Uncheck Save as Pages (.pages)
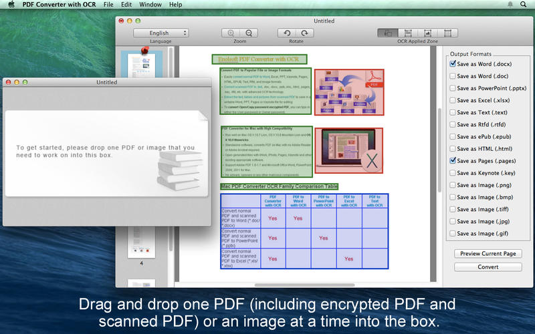 453,160
